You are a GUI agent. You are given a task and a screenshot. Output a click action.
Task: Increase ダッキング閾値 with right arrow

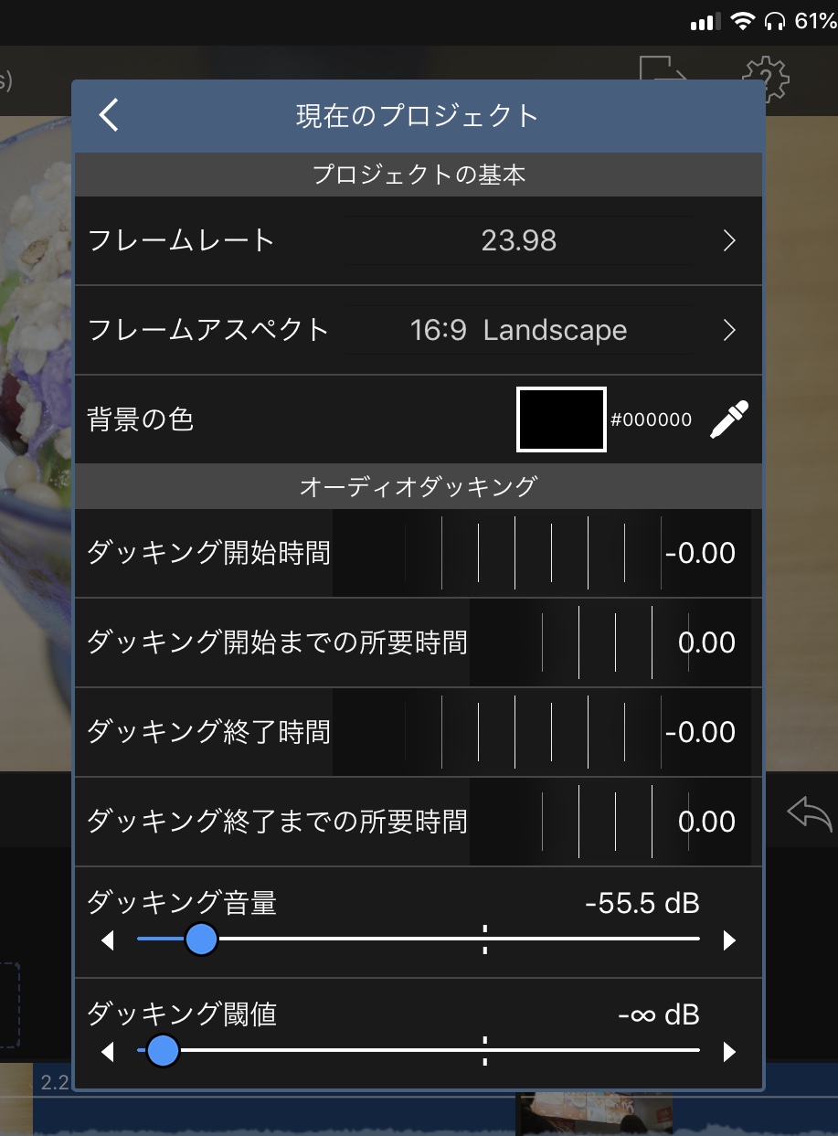coord(728,1052)
